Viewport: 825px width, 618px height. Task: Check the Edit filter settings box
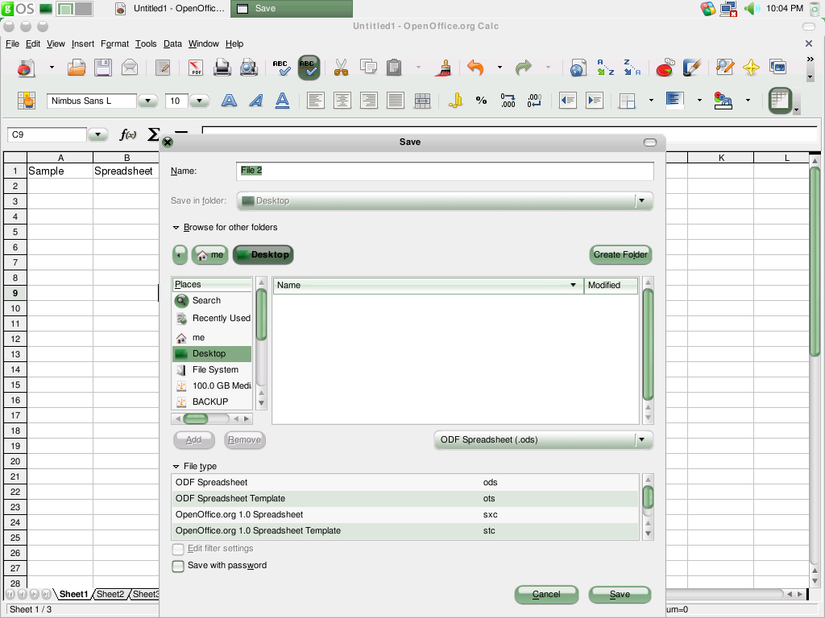[178, 549]
